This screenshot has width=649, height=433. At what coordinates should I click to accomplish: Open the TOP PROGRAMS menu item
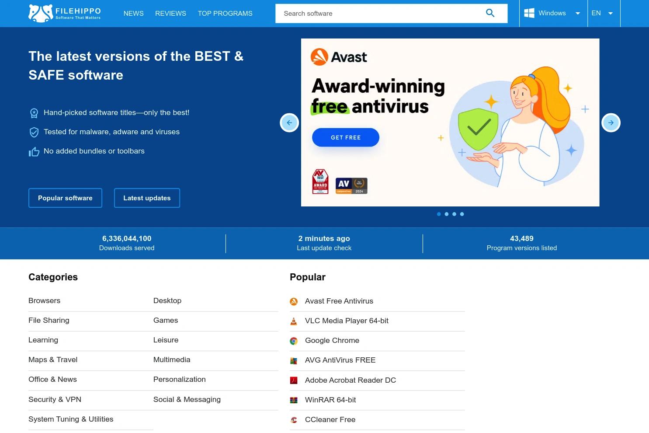[225, 14]
